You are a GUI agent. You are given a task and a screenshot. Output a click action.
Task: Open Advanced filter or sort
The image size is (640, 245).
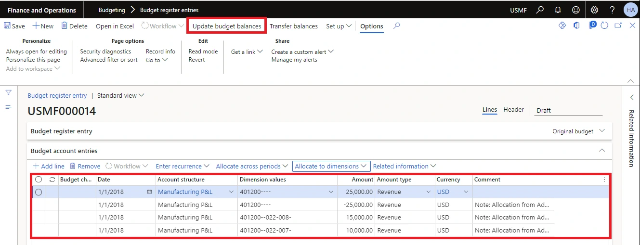pos(109,60)
